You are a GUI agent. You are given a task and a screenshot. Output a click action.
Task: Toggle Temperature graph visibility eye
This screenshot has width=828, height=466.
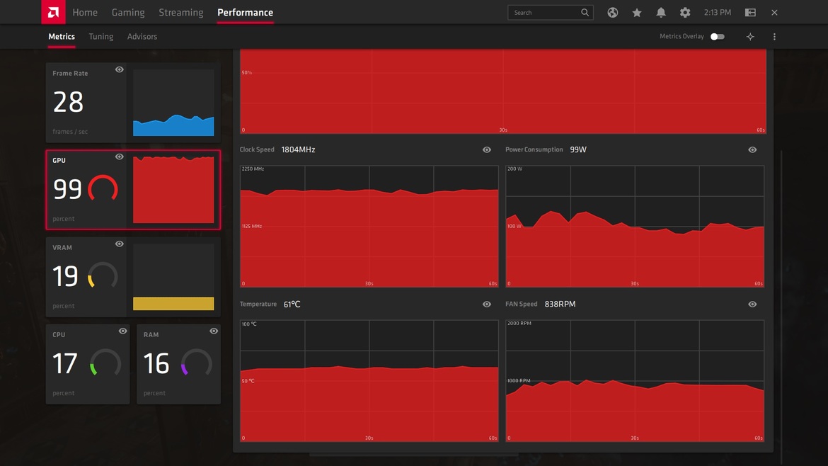487,305
